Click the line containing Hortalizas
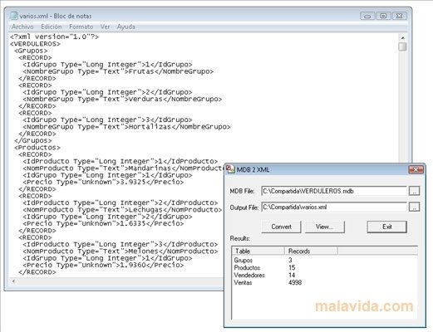433x332 pixels. 126,127
